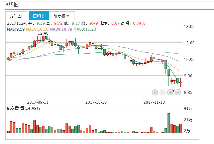
Task: Click the K线图 section title
Action: point(12,4)
